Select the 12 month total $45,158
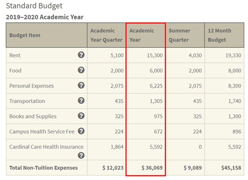248x180 pixels. (x=231, y=168)
